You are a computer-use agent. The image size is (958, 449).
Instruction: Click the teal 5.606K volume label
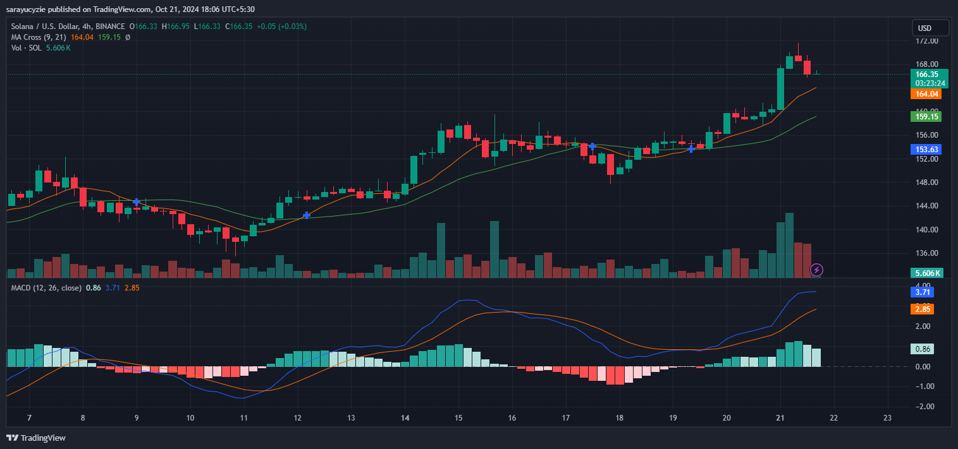click(926, 272)
